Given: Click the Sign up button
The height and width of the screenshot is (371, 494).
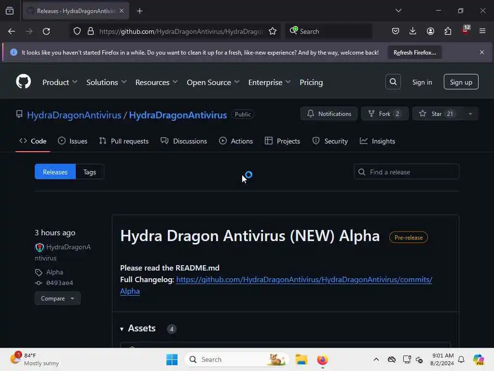Looking at the screenshot, I should [x=461, y=82].
